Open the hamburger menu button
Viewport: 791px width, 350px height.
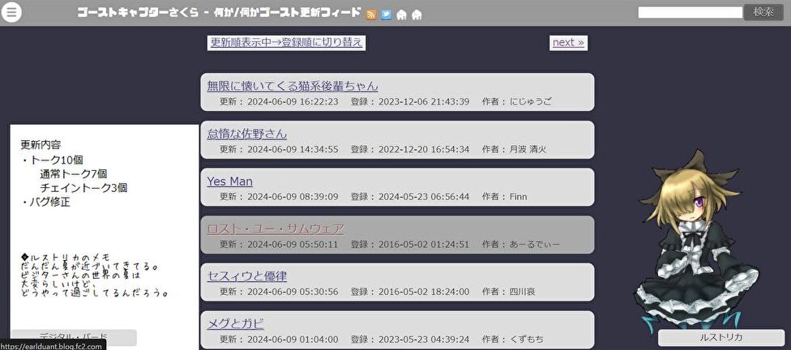tap(12, 12)
